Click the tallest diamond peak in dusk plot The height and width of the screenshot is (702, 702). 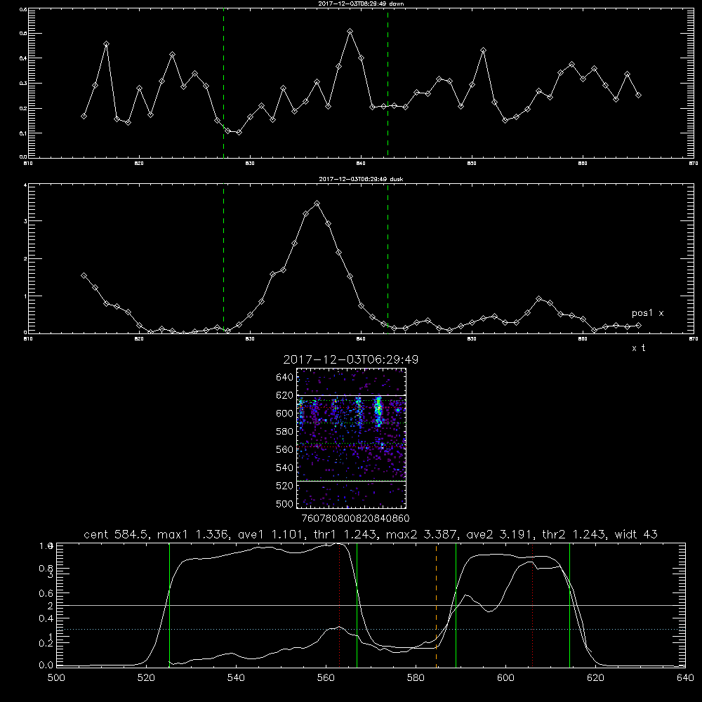(x=317, y=204)
